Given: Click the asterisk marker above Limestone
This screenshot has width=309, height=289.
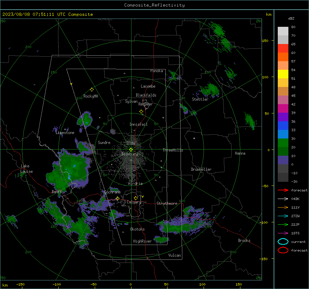Looking at the screenshot, I should 65,130.
